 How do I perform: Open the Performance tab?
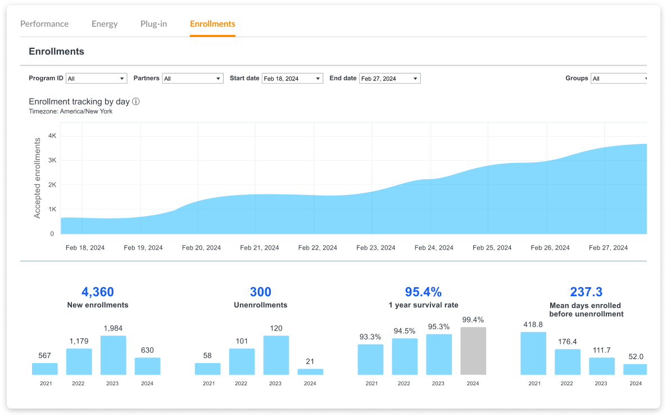pos(44,24)
